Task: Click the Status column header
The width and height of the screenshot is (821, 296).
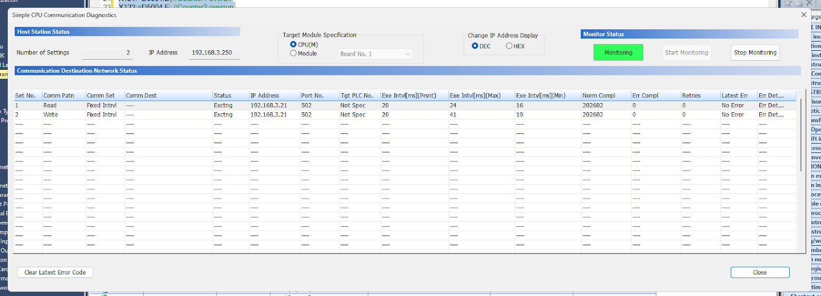Action: [231, 95]
